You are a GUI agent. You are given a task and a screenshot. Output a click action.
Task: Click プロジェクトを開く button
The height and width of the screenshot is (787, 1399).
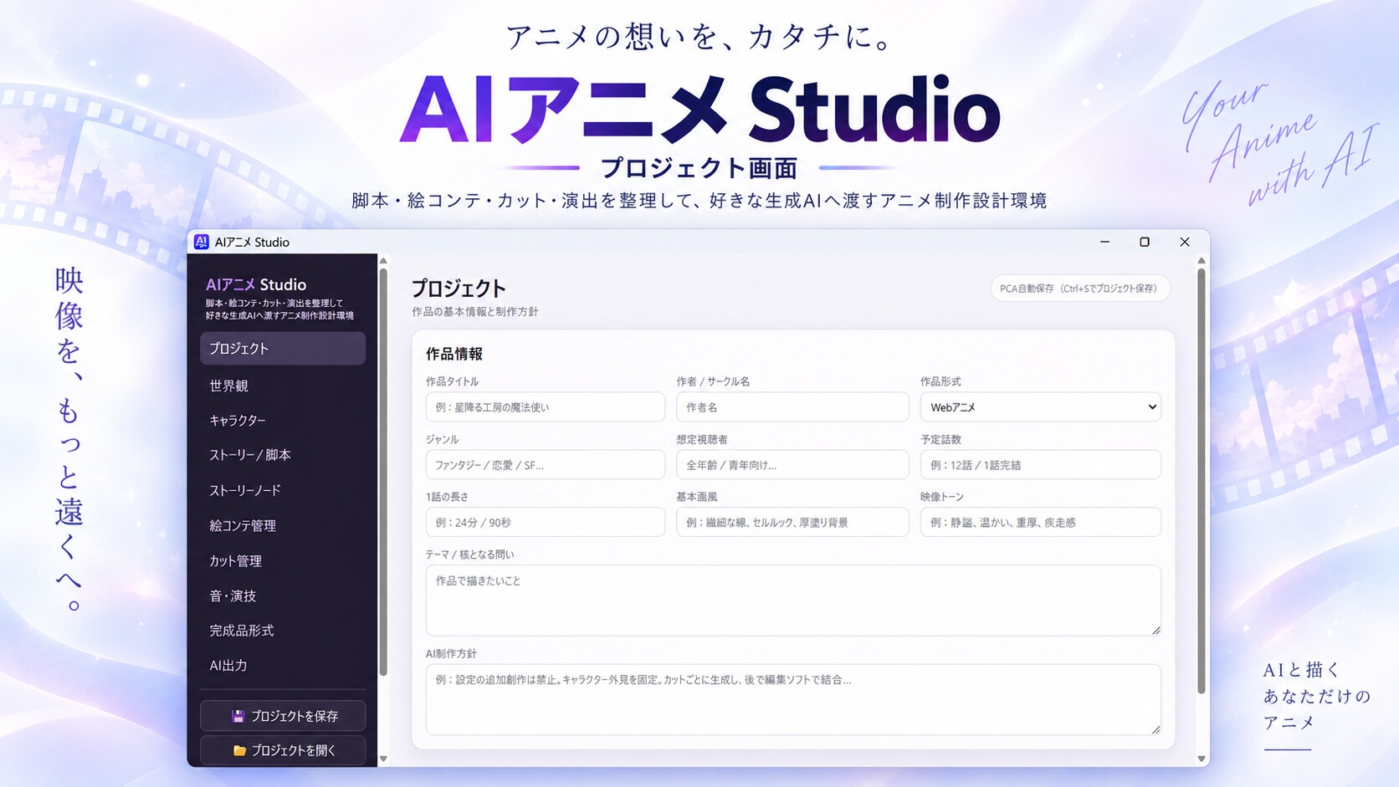(x=283, y=750)
